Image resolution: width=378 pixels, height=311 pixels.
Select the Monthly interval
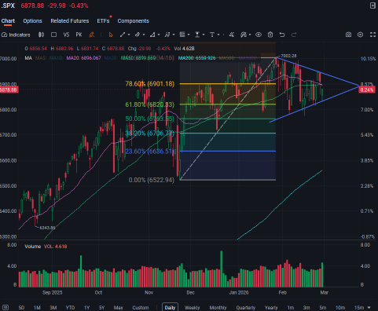[x=218, y=308]
